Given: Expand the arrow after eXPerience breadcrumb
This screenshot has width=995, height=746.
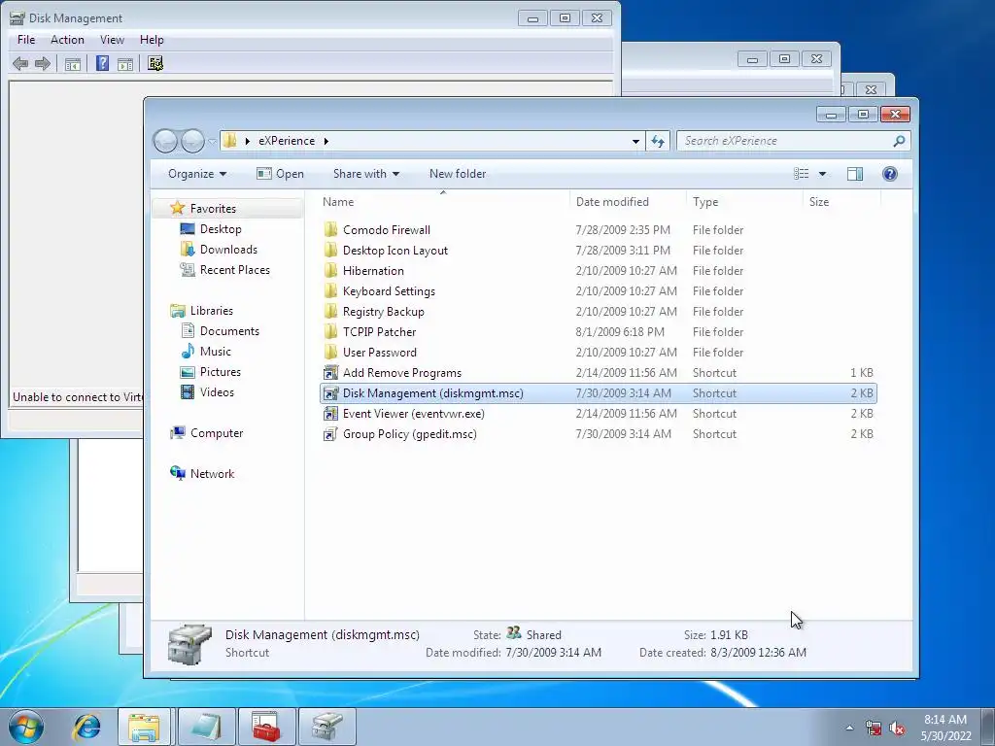Looking at the screenshot, I should coord(326,141).
